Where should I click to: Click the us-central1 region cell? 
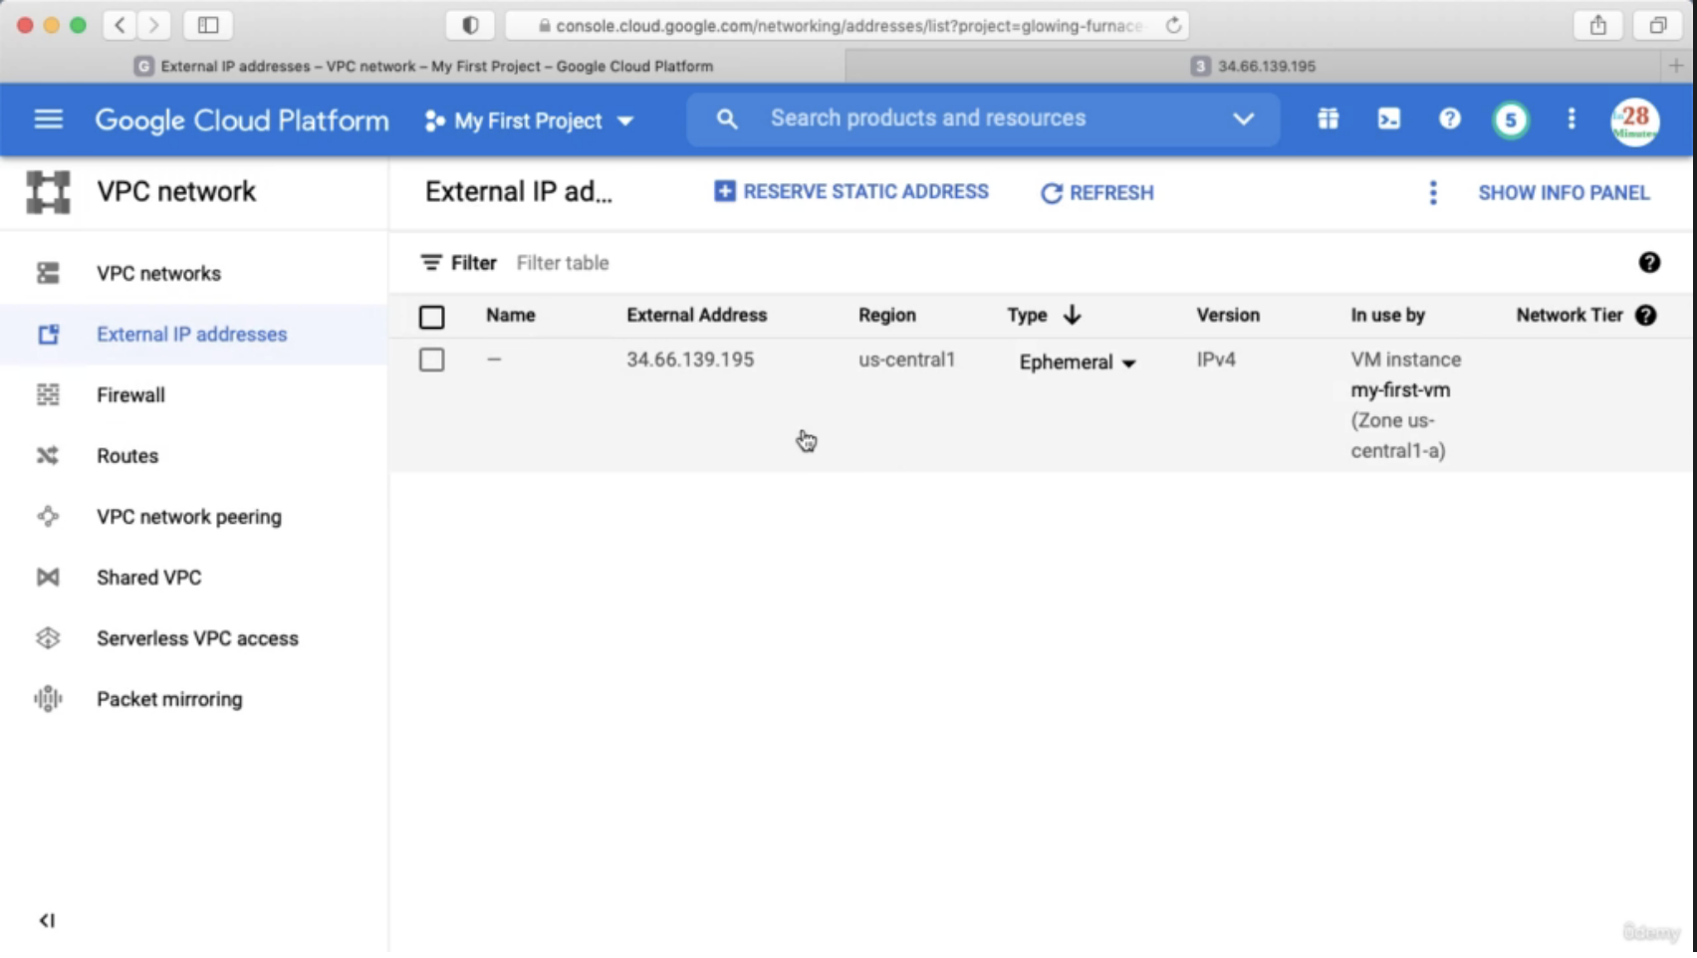click(906, 359)
